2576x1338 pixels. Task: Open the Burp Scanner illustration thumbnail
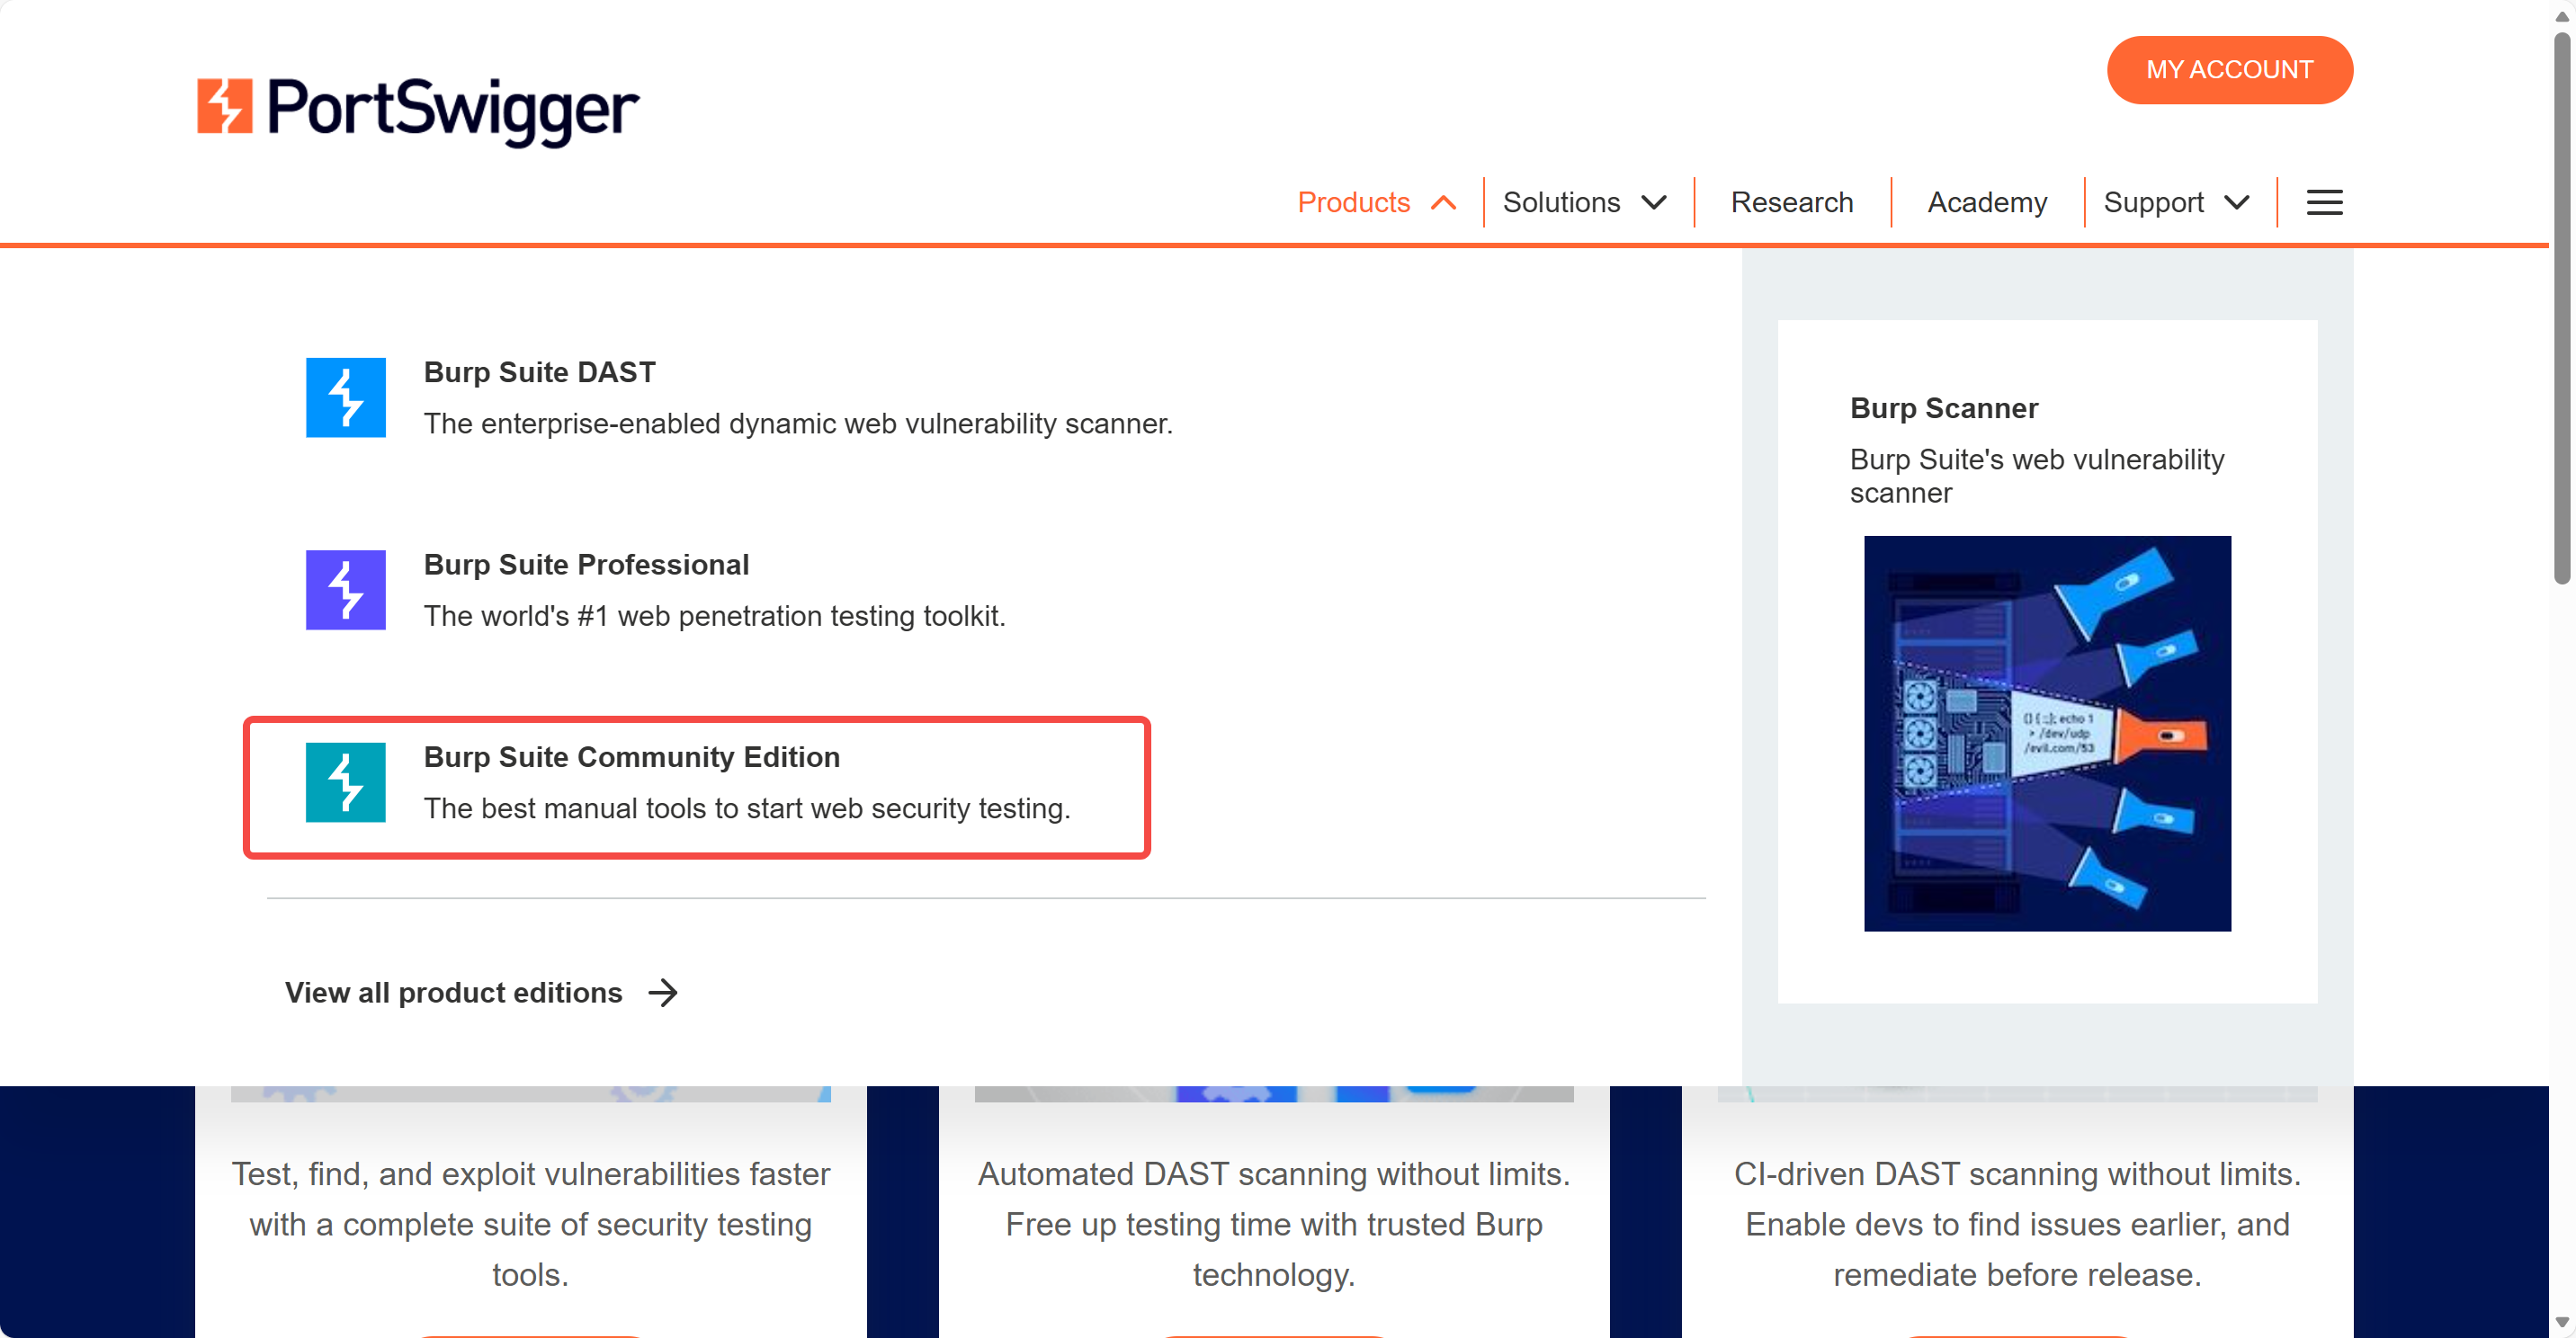coord(2046,733)
